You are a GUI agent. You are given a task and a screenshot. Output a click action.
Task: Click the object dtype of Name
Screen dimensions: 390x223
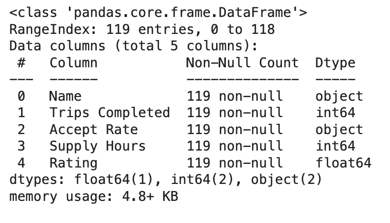click(339, 97)
